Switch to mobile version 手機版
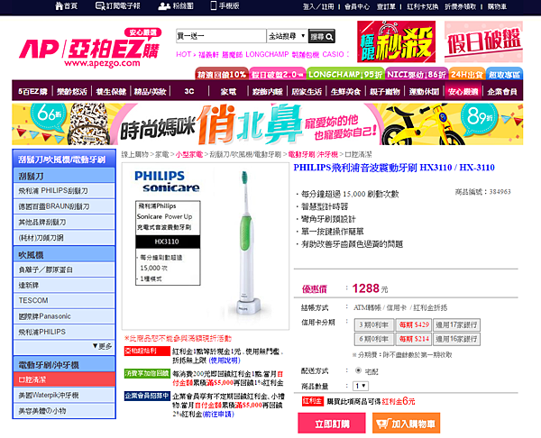 click(225, 6)
